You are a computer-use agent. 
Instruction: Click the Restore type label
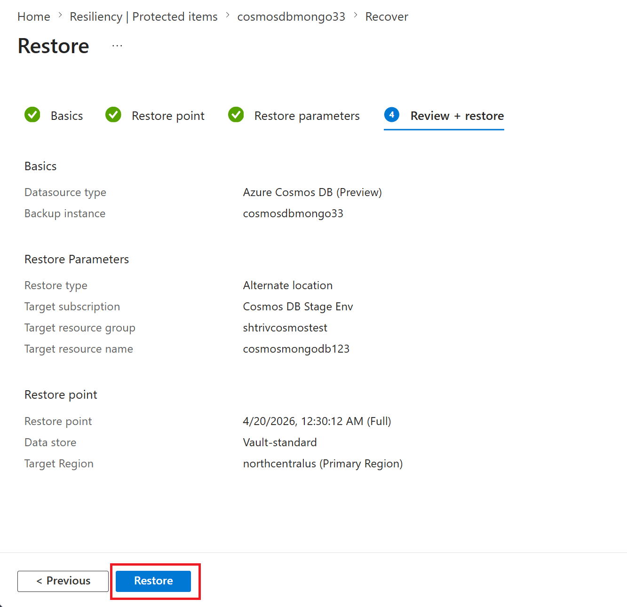pyautogui.click(x=56, y=285)
